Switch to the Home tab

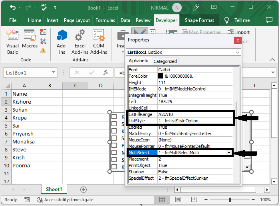34,20
